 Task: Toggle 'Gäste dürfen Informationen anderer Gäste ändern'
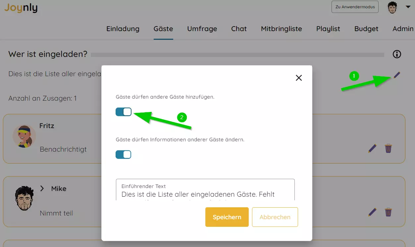(124, 155)
